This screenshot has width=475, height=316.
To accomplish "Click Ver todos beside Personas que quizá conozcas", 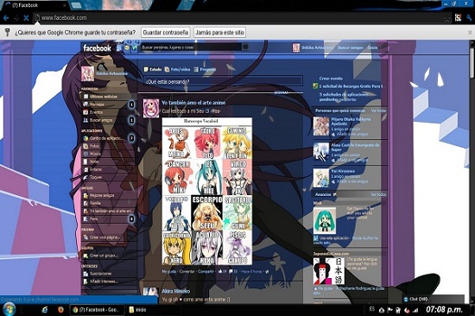I will pyautogui.click(x=378, y=111).
